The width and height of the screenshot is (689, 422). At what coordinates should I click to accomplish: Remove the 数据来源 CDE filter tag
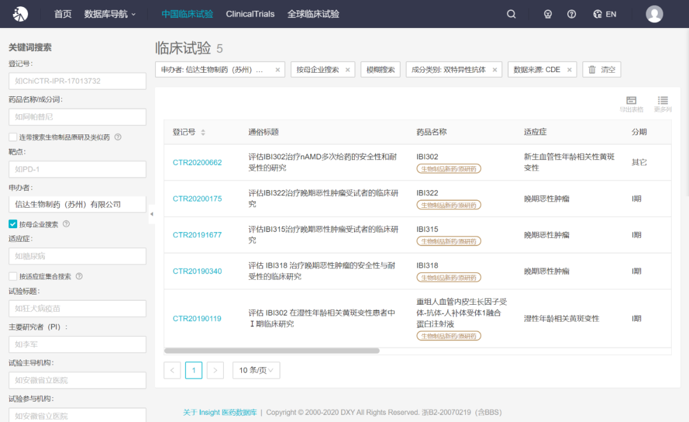[570, 70]
